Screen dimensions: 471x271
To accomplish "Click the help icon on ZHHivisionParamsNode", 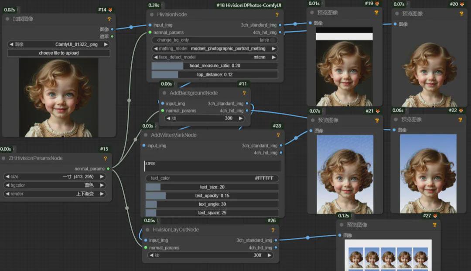I will (105, 159).
